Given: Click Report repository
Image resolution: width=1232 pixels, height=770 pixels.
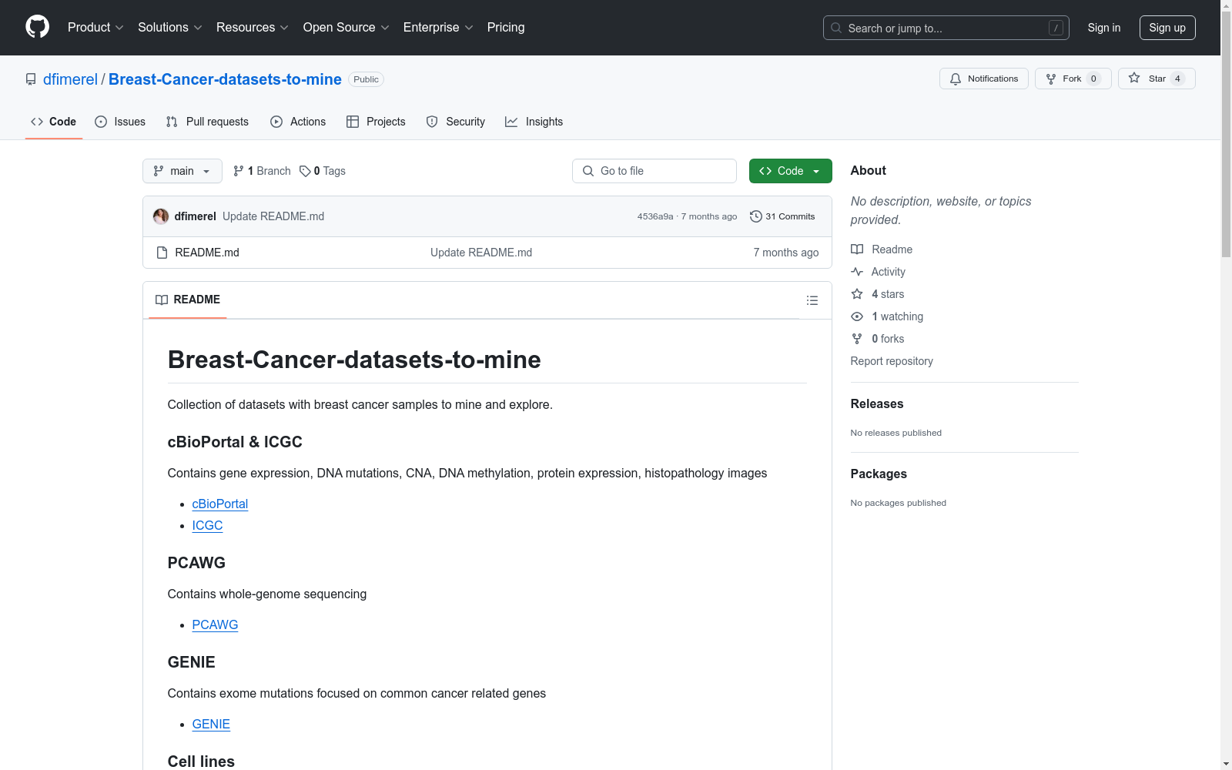Looking at the screenshot, I should pos(892,361).
